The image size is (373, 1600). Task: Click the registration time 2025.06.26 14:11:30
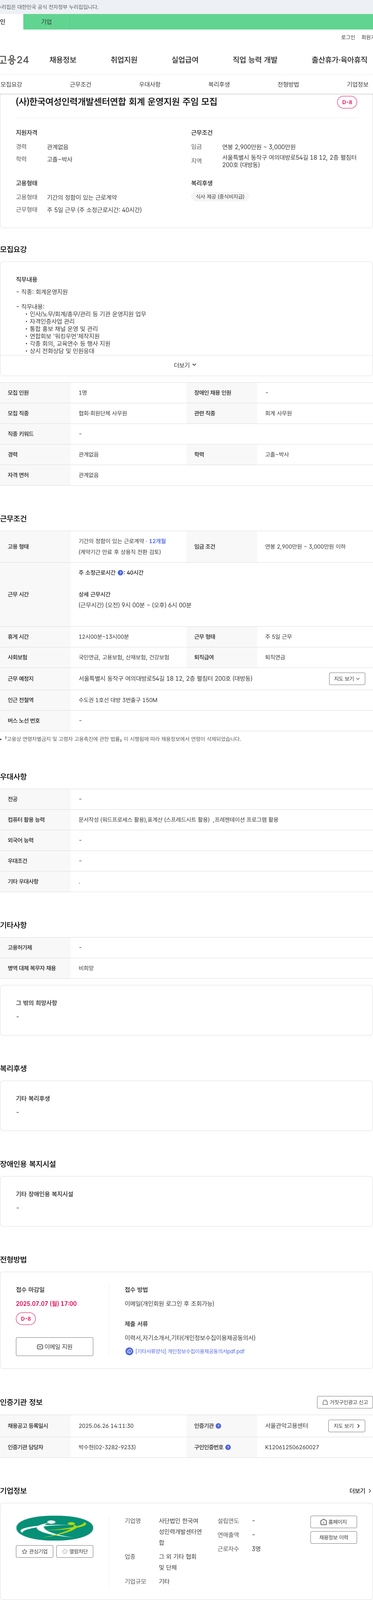point(106,1426)
